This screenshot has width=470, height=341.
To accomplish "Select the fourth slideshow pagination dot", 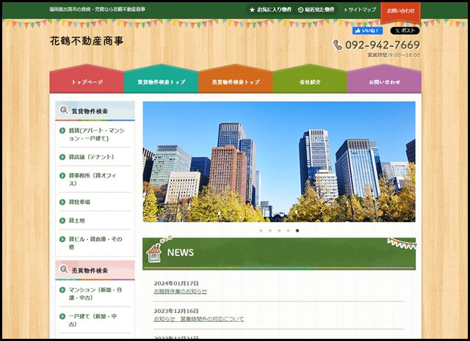I will pyautogui.click(x=288, y=230).
